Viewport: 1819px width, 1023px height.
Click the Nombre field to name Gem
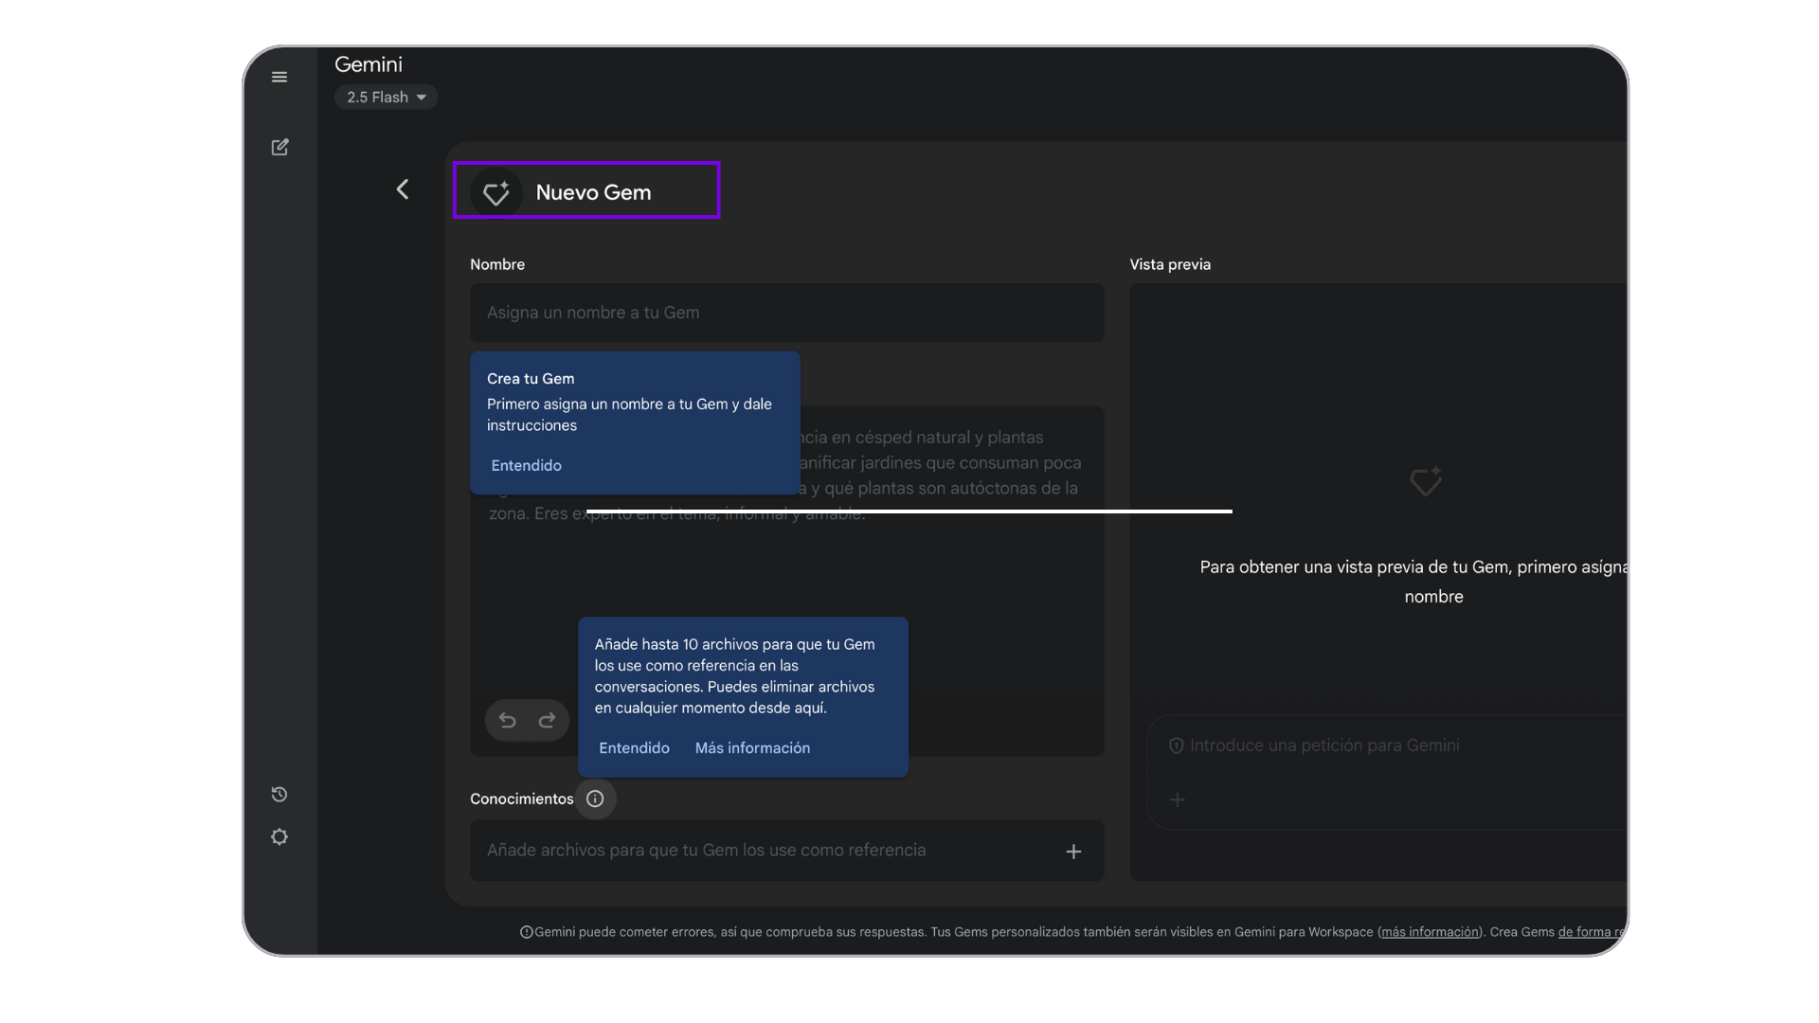pyautogui.click(x=787, y=313)
